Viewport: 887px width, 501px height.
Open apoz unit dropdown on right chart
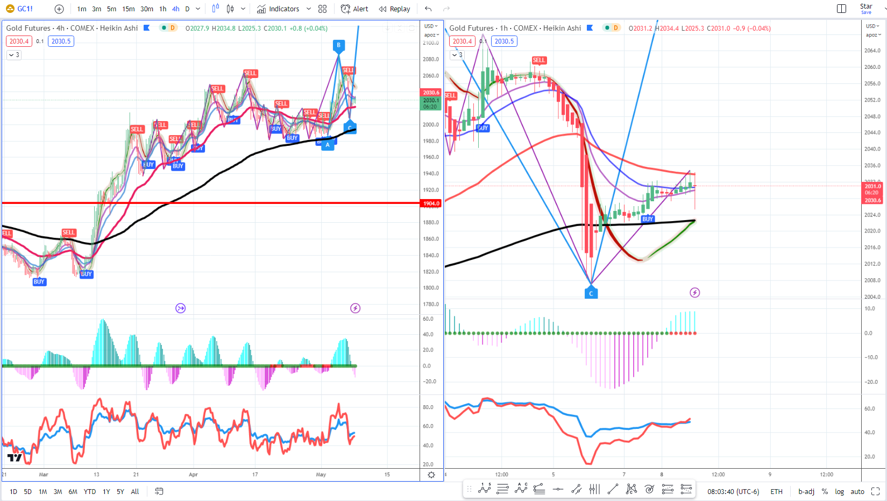[x=873, y=35]
